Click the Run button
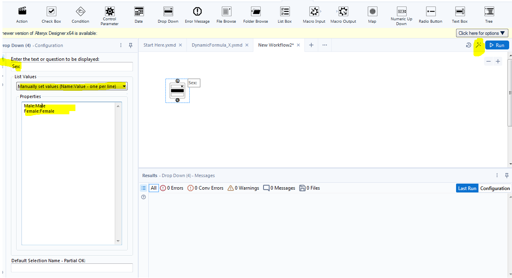 coord(497,45)
